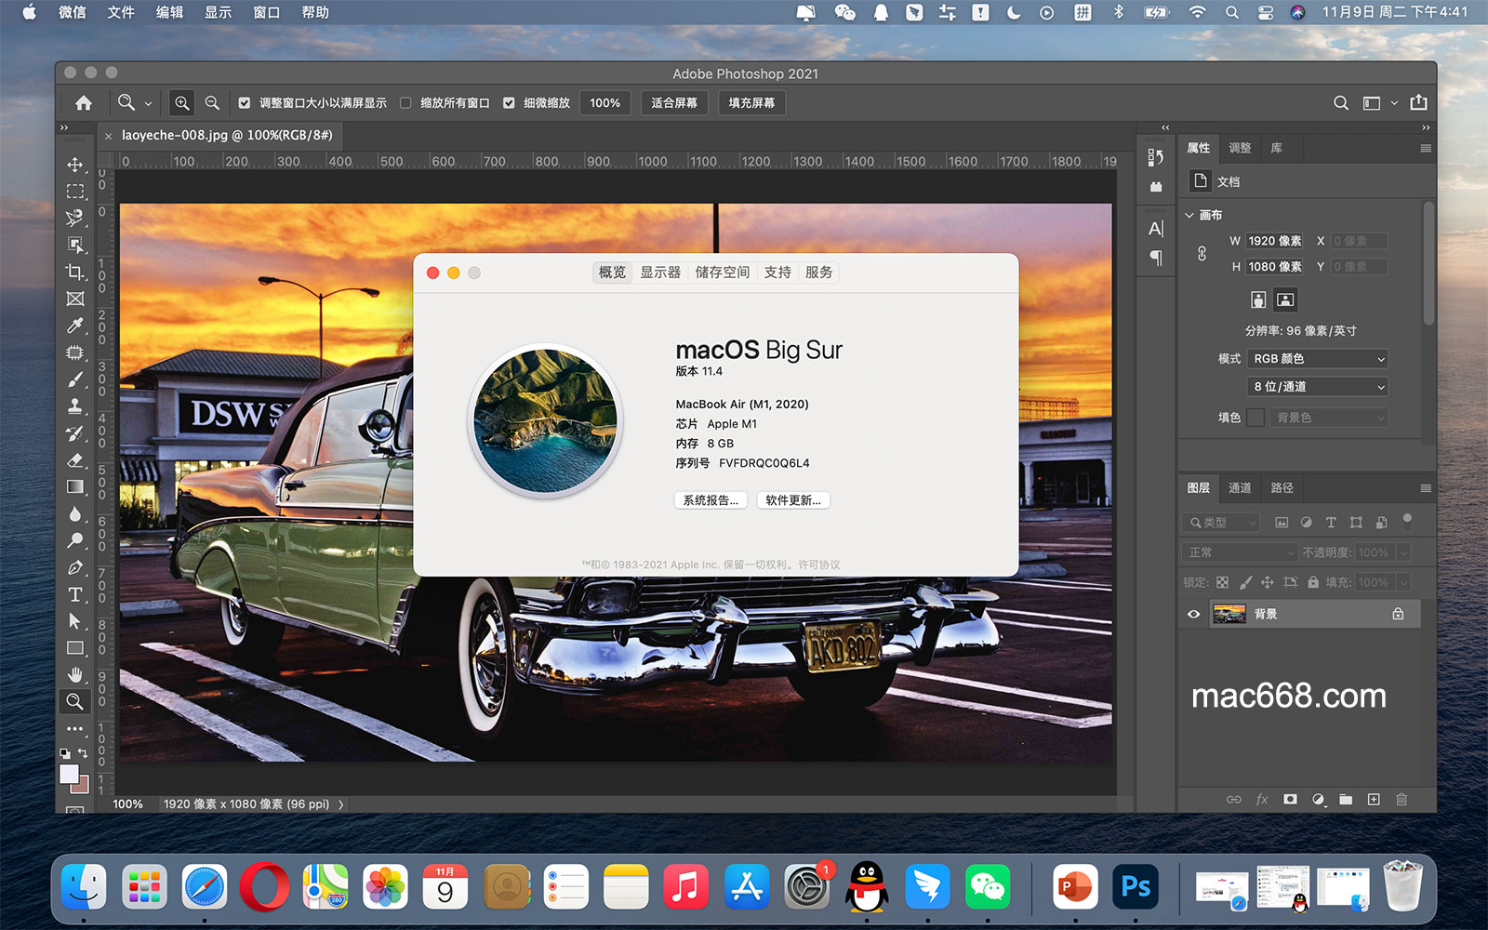Select the Horizontal Type tool
Viewport: 1488px width, 930px height.
pyautogui.click(x=75, y=595)
